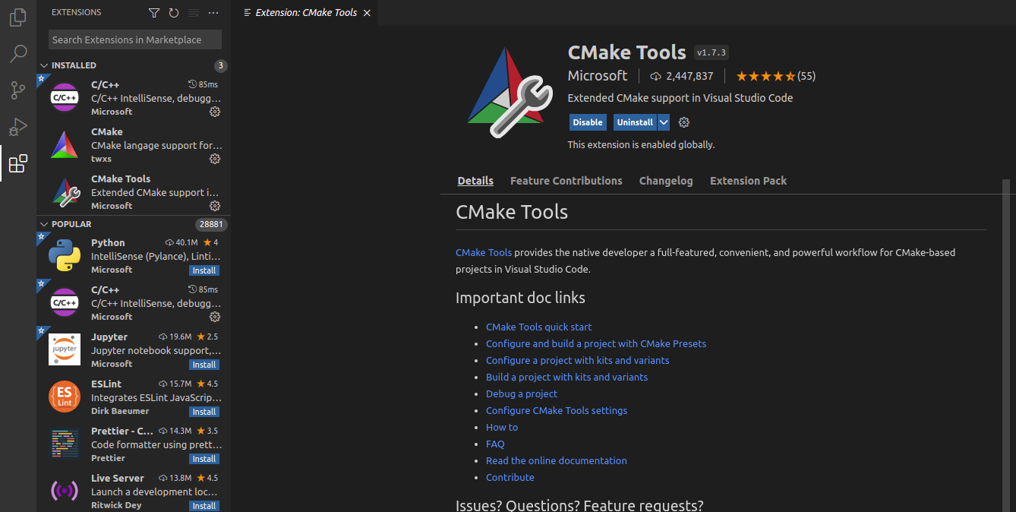This screenshot has width=1016, height=512.
Task: Open Read the online documentation link
Action: pyautogui.click(x=557, y=460)
